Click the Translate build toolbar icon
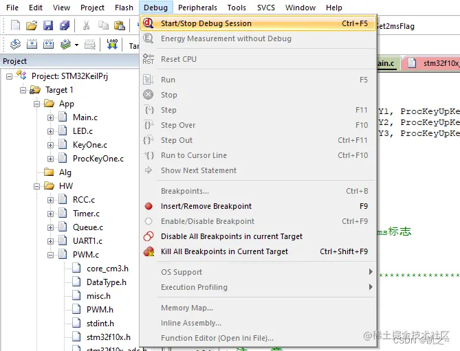The height and width of the screenshot is (351, 460). (x=15, y=45)
